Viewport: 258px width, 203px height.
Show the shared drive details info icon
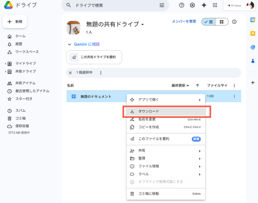coord(234,22)
